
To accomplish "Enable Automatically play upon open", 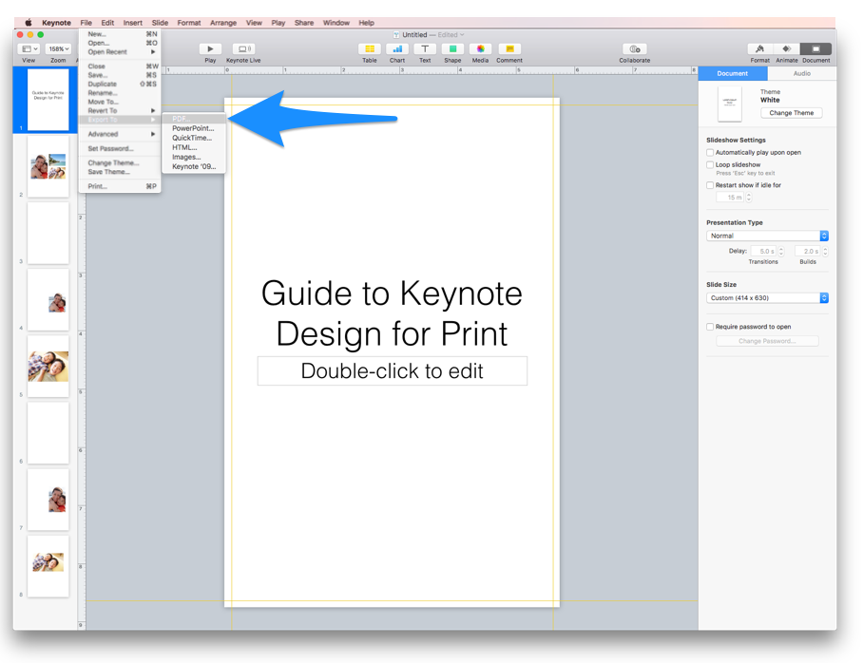I will [x=710, y=152].
